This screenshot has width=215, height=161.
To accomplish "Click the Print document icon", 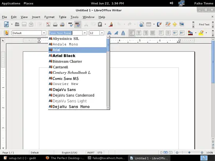I will coord(55,24).
